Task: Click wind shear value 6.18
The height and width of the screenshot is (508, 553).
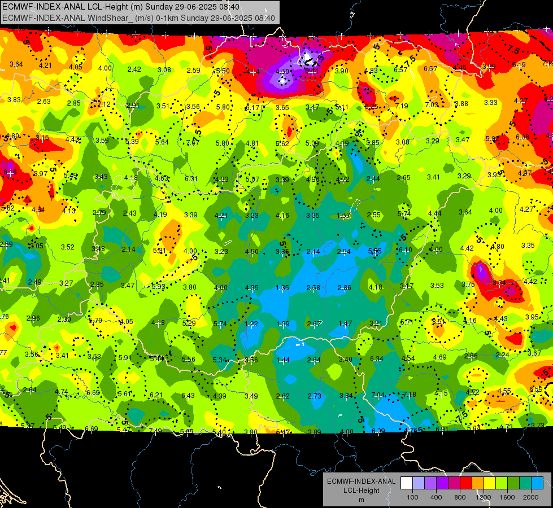Action: click(x=10, y=172)
